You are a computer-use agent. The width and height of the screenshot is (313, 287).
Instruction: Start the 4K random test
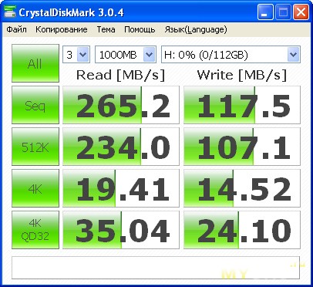35,188
